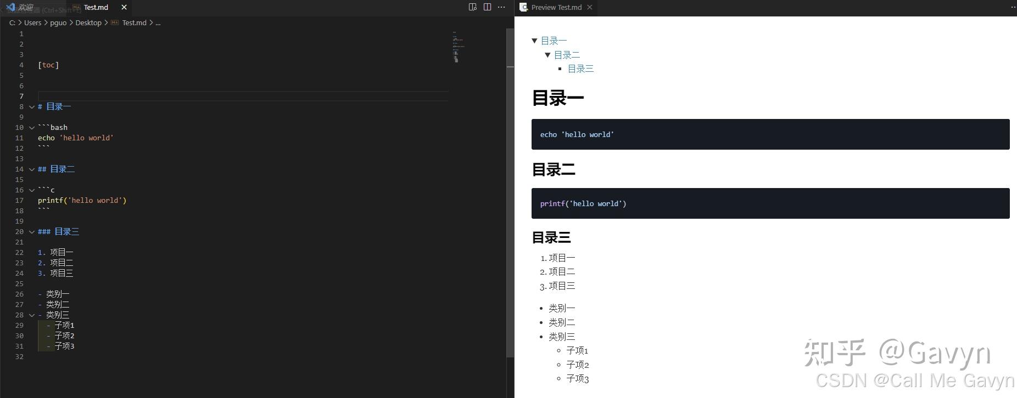Follow the 目录一 link in preview TOC

coord(554,41)
